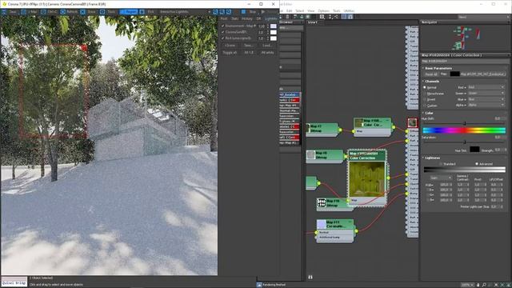The height and width of the screenshot is (288, 512).
Task: Toggle the highlighted Region render button
Action: (129, 12)
